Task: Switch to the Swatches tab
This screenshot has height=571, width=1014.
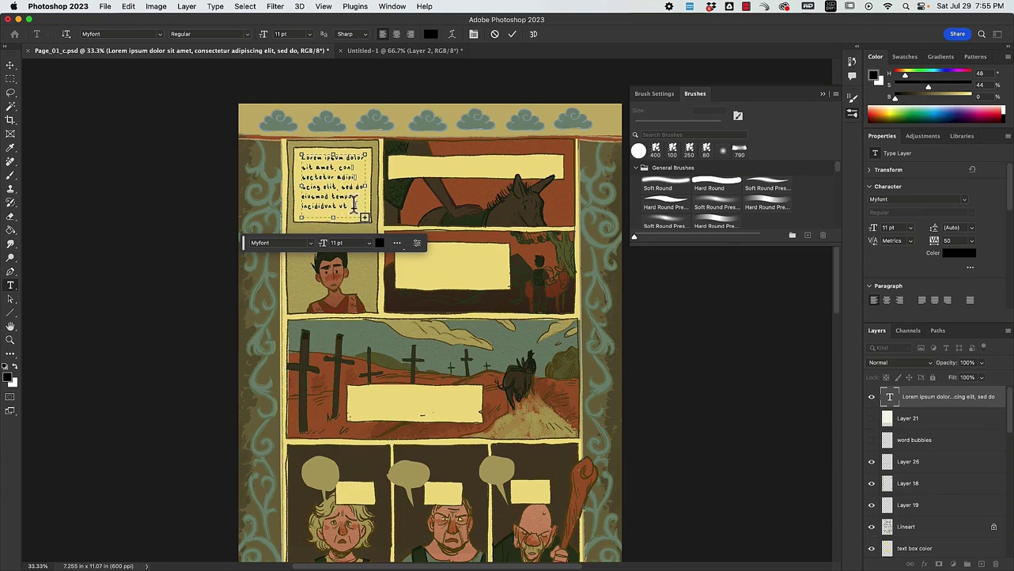Action: (905, 57)
